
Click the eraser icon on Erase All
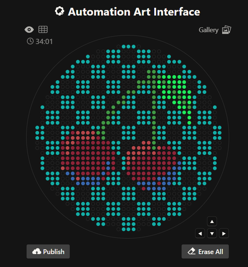pos(192,251)
